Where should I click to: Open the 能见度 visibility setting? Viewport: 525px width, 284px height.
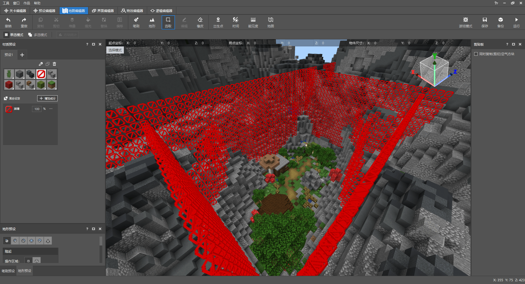253,22
